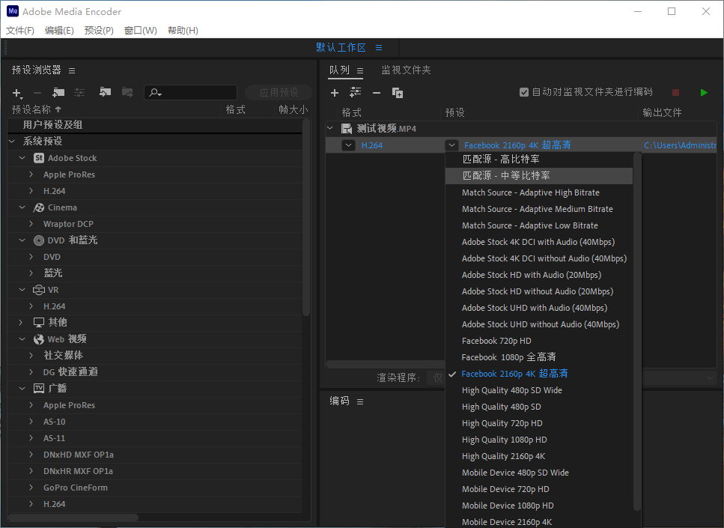
Task: Expand the GoPro CineForm group
Action: (31, 488)
